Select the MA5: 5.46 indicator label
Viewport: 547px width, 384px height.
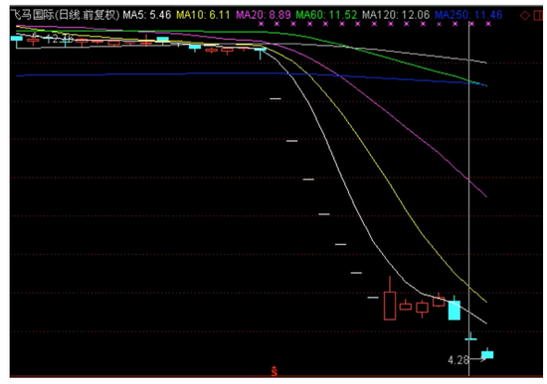pyautogui.click(x=147, y=15)
